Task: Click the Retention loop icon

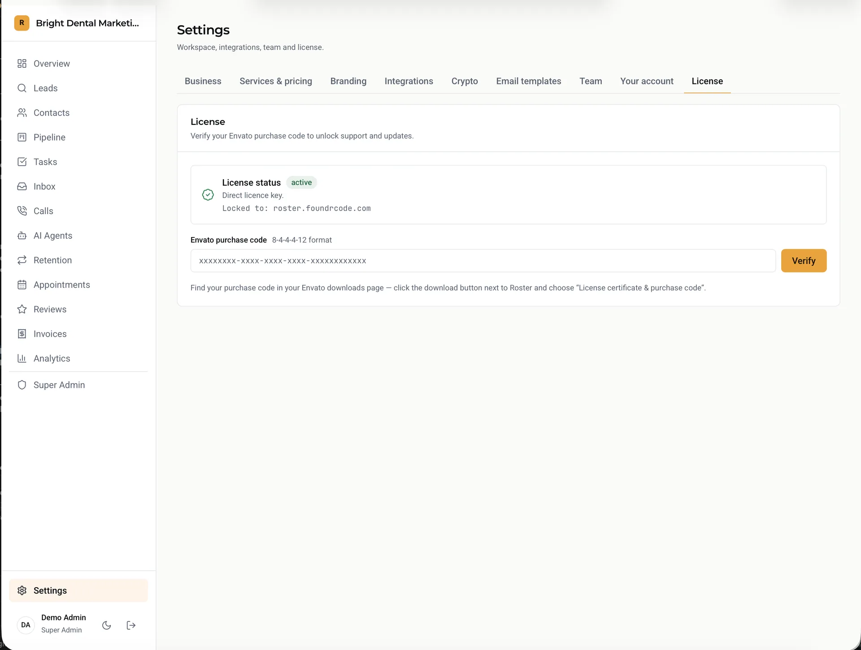Action: 22,260
